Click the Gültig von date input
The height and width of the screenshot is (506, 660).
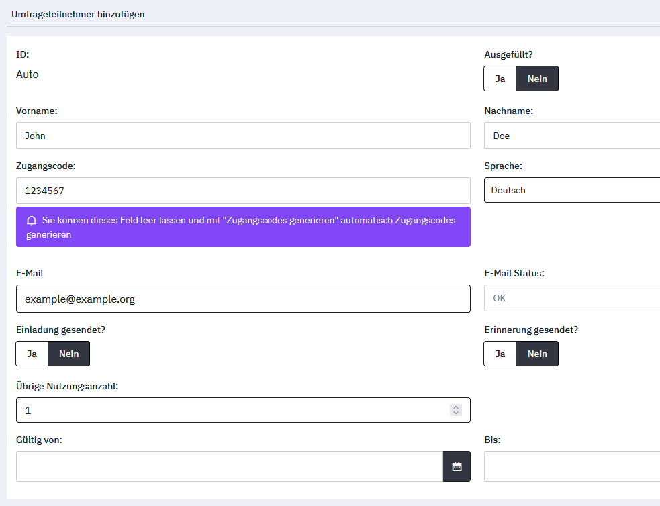coord(229,466)
